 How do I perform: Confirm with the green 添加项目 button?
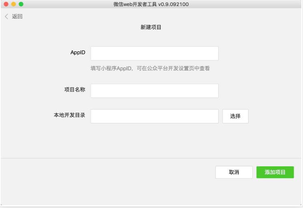275,172
